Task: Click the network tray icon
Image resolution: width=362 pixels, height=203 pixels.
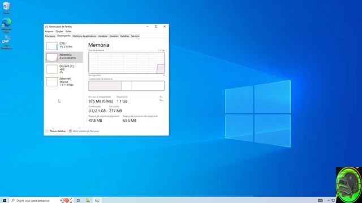Action: 333,201
